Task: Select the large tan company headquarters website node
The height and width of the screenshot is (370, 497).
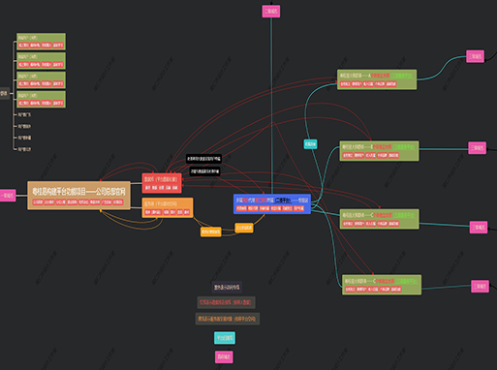Action: pyautogui.click(x=78, y=196)
